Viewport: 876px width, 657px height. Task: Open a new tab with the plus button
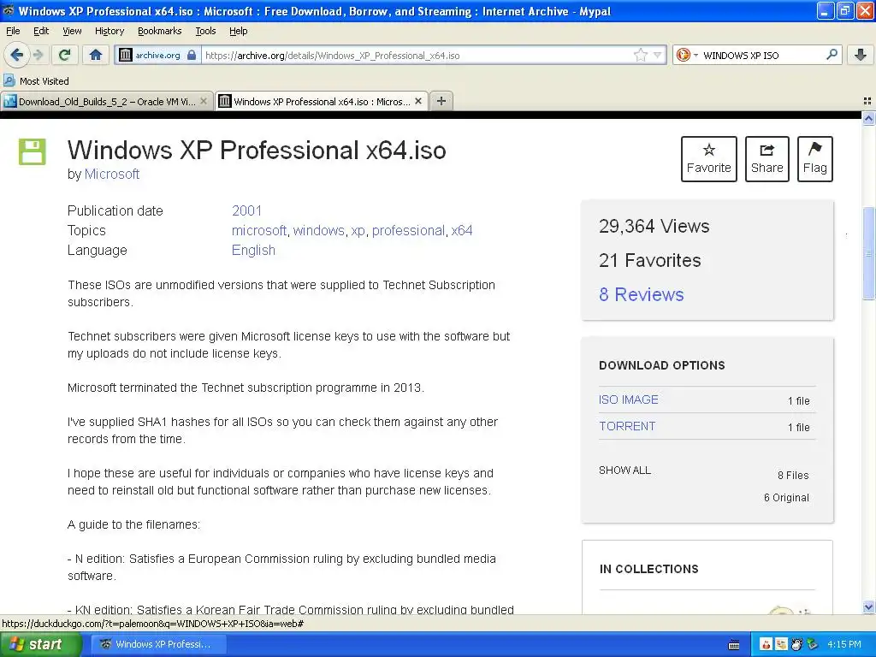(441, 101)
